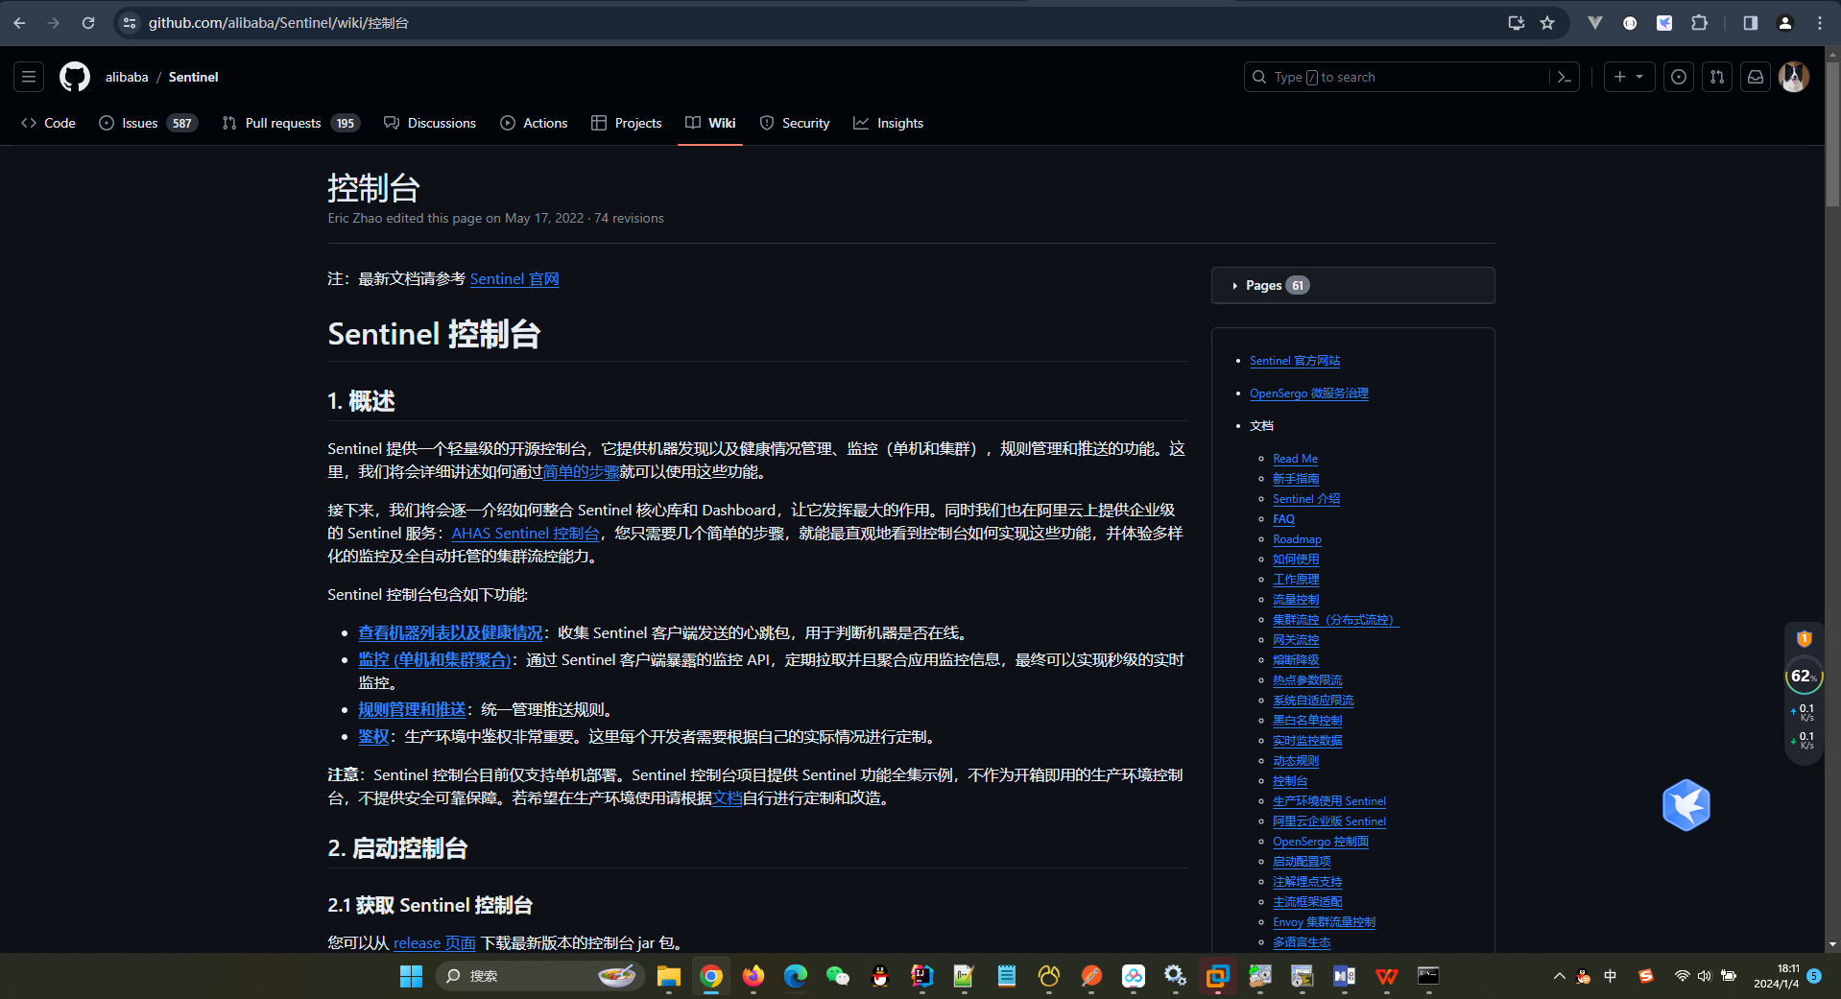
Task: Open the Chrome three-dot menu
Action: click(1819, 22)
